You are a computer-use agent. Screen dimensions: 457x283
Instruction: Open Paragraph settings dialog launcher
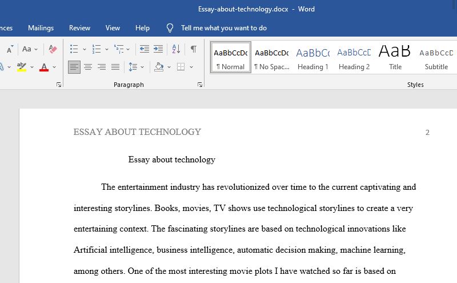[x=199, y=85]
